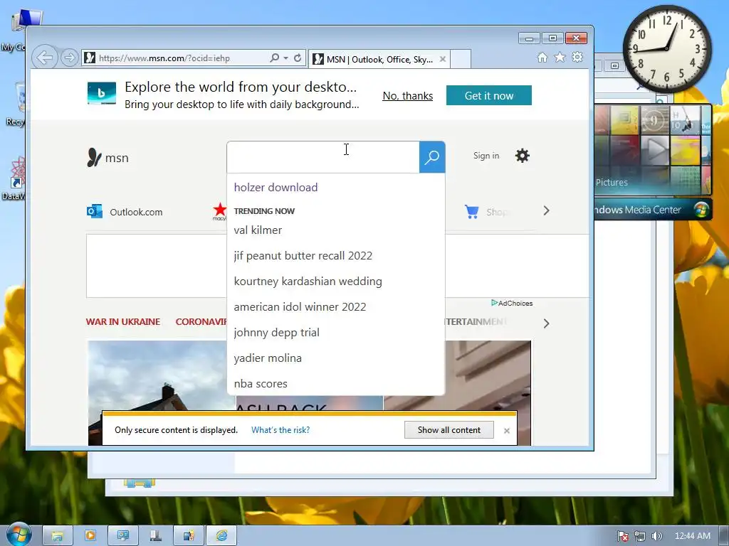The width and height of the screenshot is (729, 546).
Task: Click the msn butterfly logo
Action: pyautogui.click(x=108, y=158)
